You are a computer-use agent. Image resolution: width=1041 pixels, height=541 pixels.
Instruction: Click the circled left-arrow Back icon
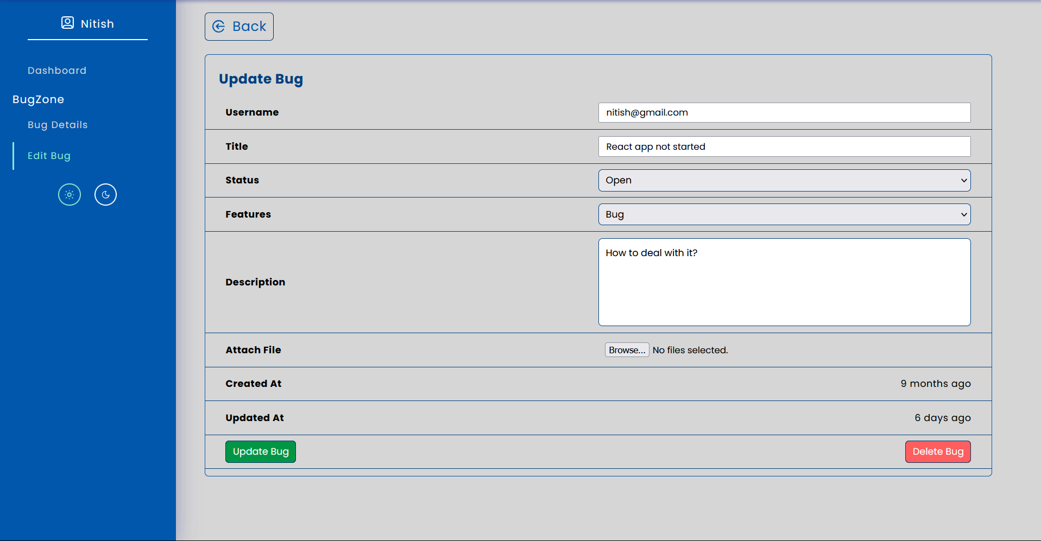tap(219, 27)
